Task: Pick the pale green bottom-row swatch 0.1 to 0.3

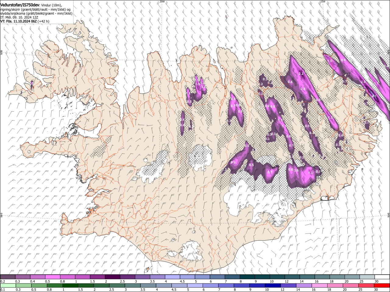Action: point(8,285)
